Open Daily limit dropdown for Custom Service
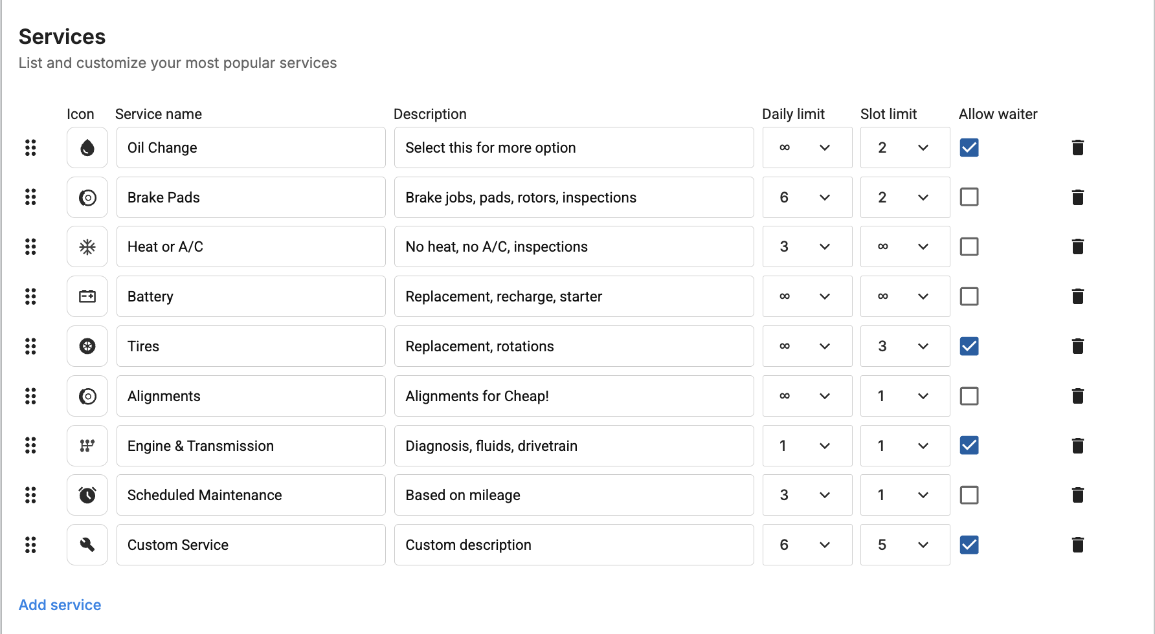 [807, 545]
